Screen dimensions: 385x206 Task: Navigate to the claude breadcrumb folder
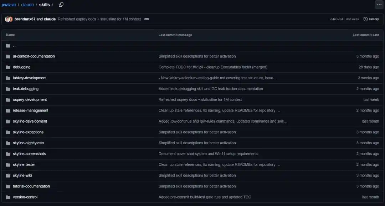pos(27,5)
